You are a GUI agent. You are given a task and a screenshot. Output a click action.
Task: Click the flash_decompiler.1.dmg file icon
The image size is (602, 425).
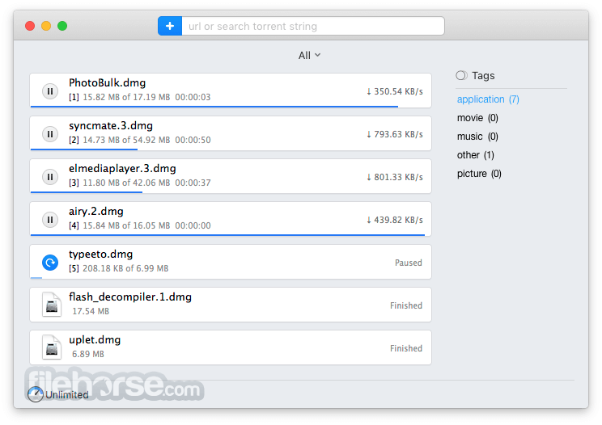[x=52, y=305]
